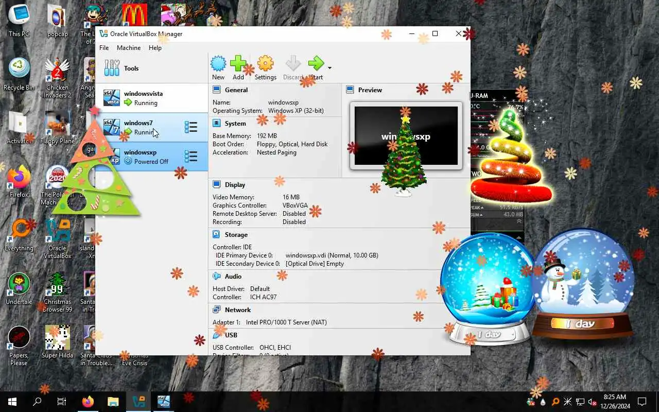Open the Network section header link
The width and height of the screenshot is (659, 412).
238,310
